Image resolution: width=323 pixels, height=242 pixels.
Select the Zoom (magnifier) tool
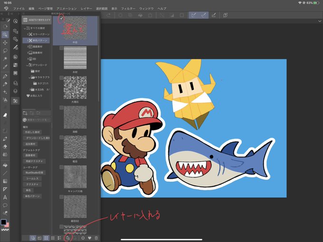click(x=5, y=27)
